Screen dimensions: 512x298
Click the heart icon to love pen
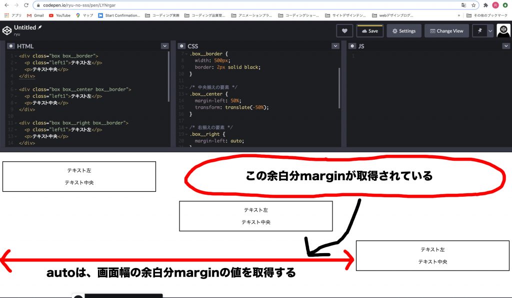click(344, 31)
